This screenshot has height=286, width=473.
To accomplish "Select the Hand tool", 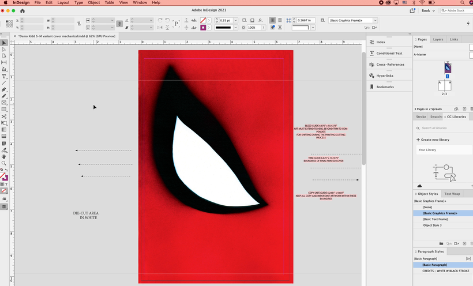I will (x=4, y=157).
